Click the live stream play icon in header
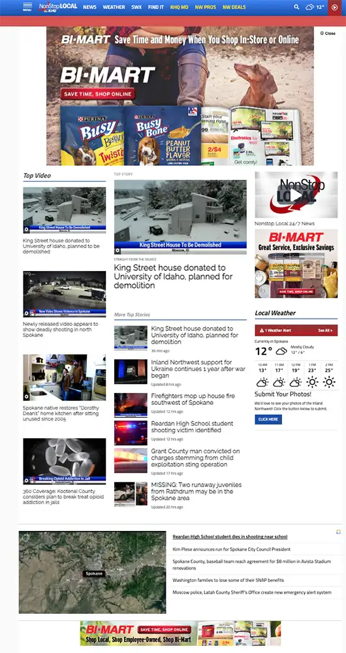Screen dimensions: 346x653 coord(334,7)
